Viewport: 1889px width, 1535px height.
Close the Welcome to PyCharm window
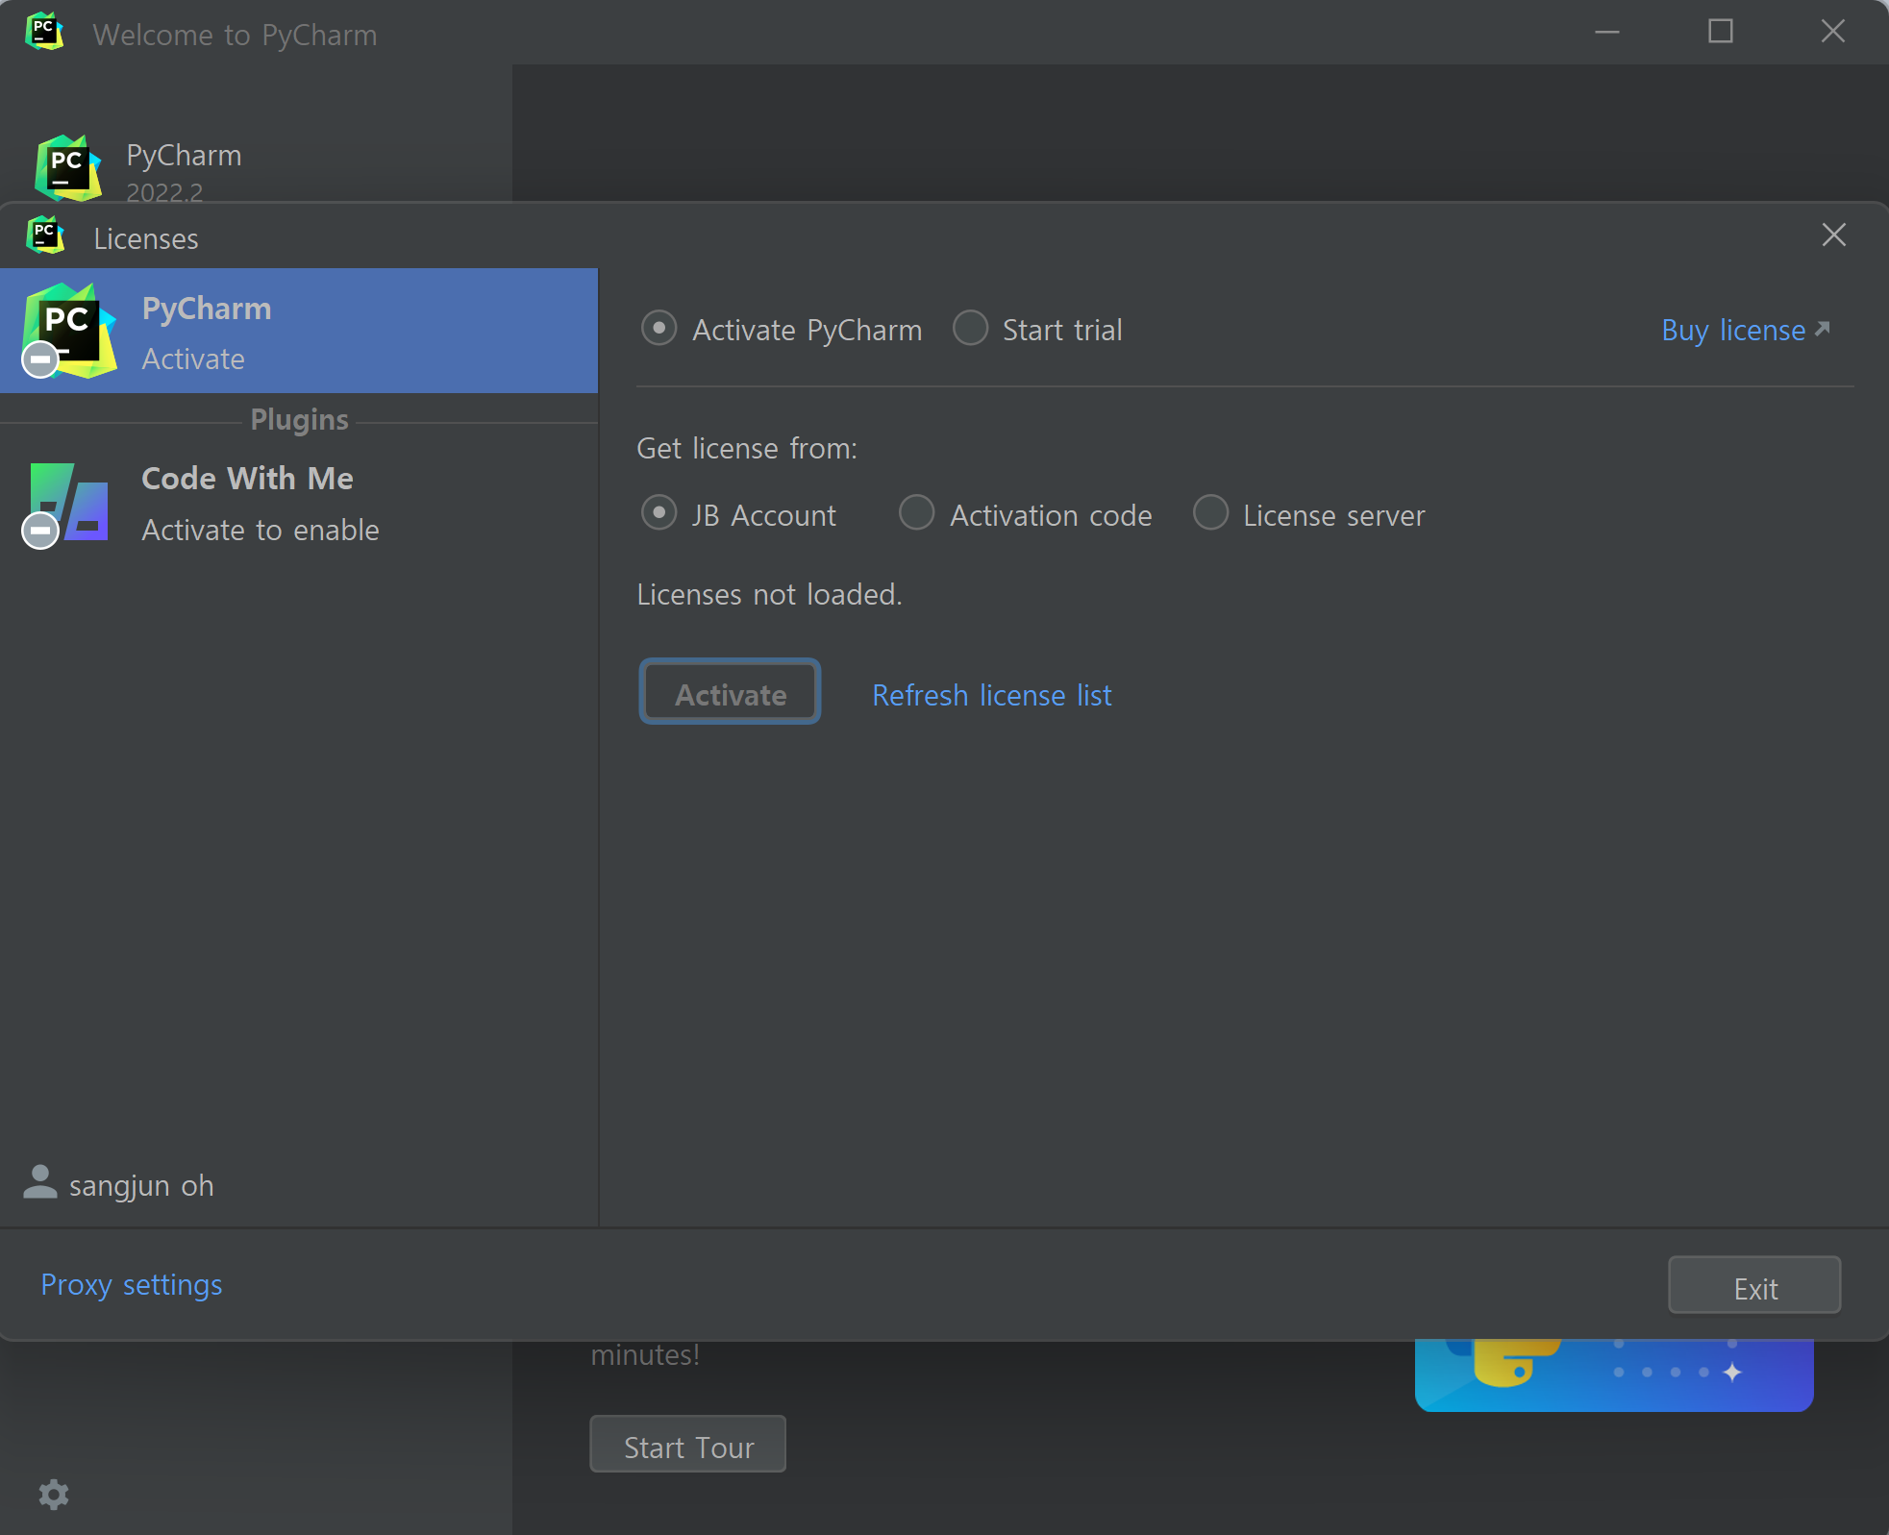click(x=1833, y=32)
